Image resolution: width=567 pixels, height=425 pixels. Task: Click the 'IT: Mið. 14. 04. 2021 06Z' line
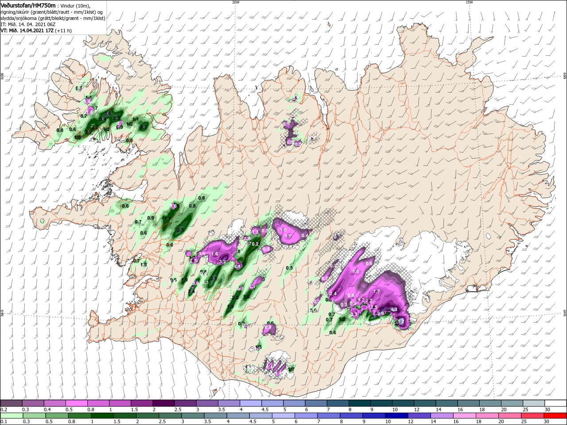click(28, 24)
